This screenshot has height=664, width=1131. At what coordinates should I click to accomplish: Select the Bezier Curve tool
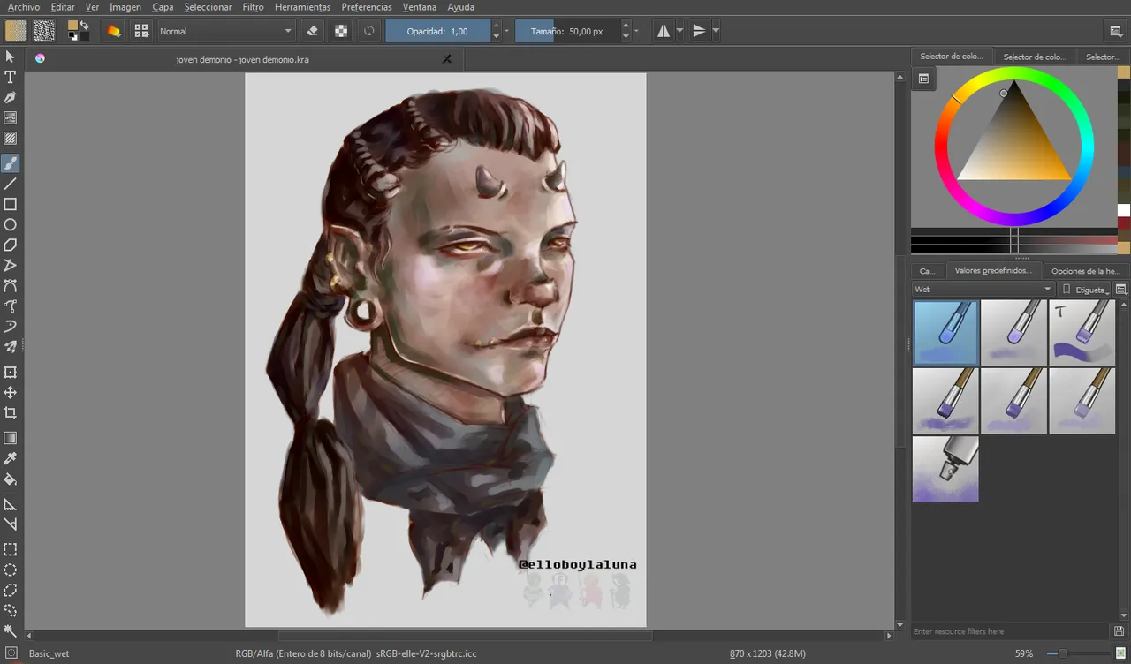(11, 286)
